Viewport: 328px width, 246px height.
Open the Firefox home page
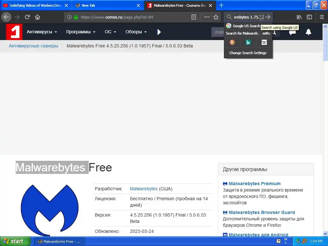[37, 17]
